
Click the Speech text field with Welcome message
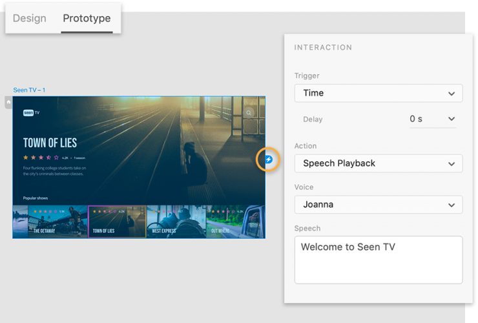point(378,260)
